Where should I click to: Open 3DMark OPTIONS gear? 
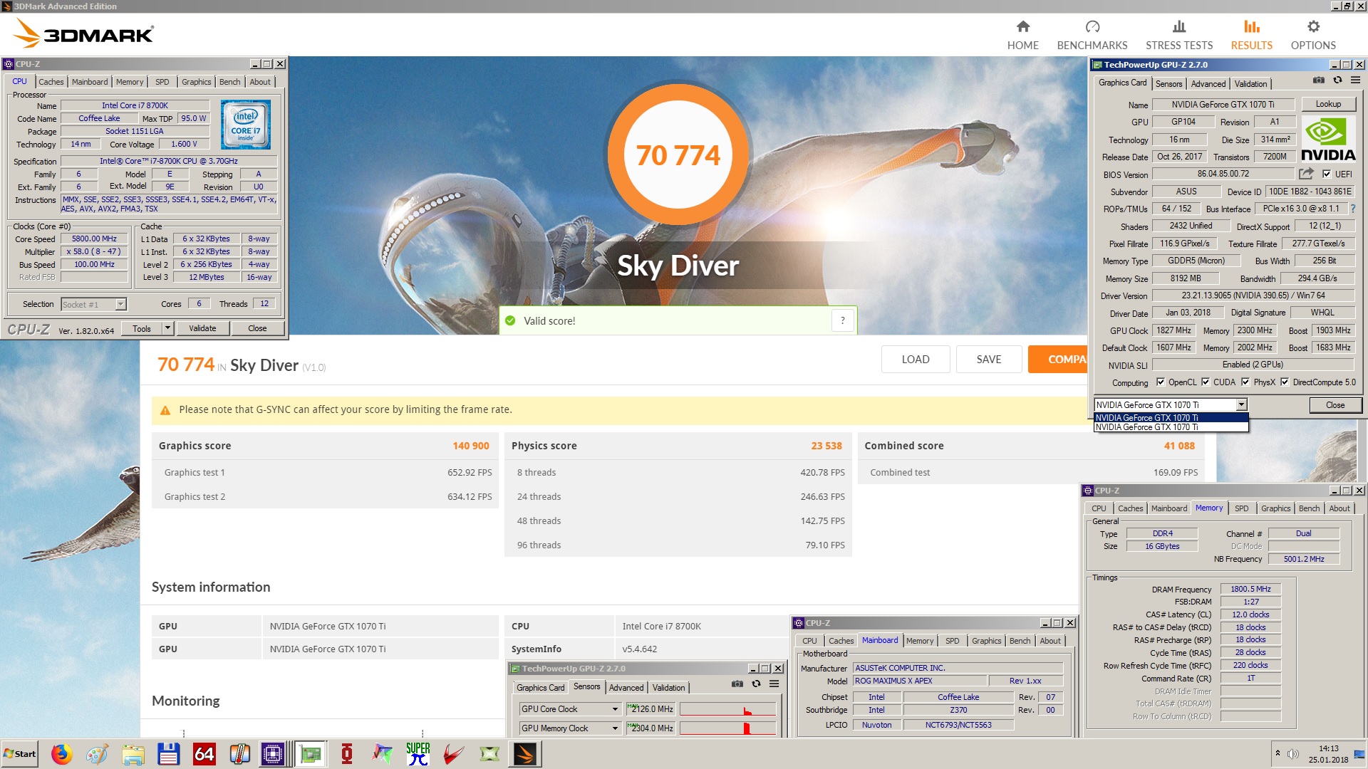[x=1312, y=35]
